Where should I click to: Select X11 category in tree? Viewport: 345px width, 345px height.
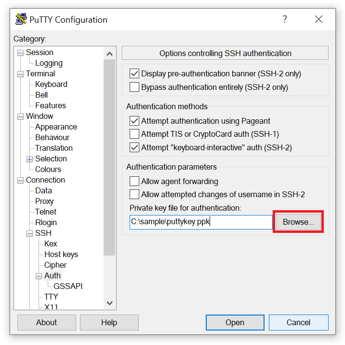51,307
